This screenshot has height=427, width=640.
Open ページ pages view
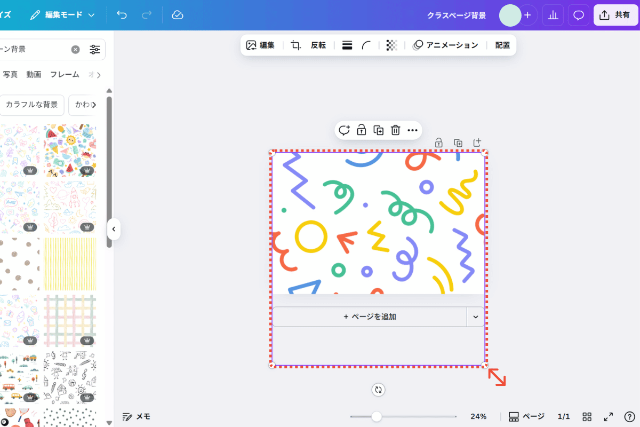pos(526,416)
